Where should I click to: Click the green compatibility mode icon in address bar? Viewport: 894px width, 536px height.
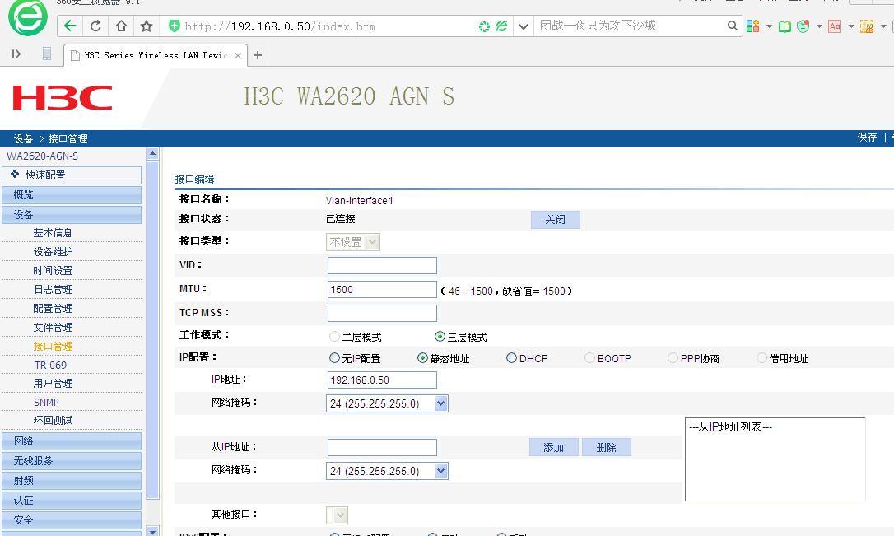point(501,26)
